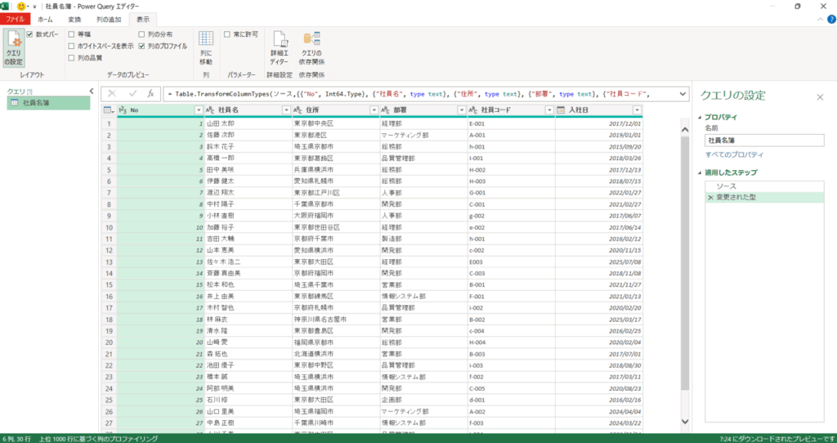Click the クエリの設定 ribbon icon
This screenshot has height=443, width=837.
(14, 47)
